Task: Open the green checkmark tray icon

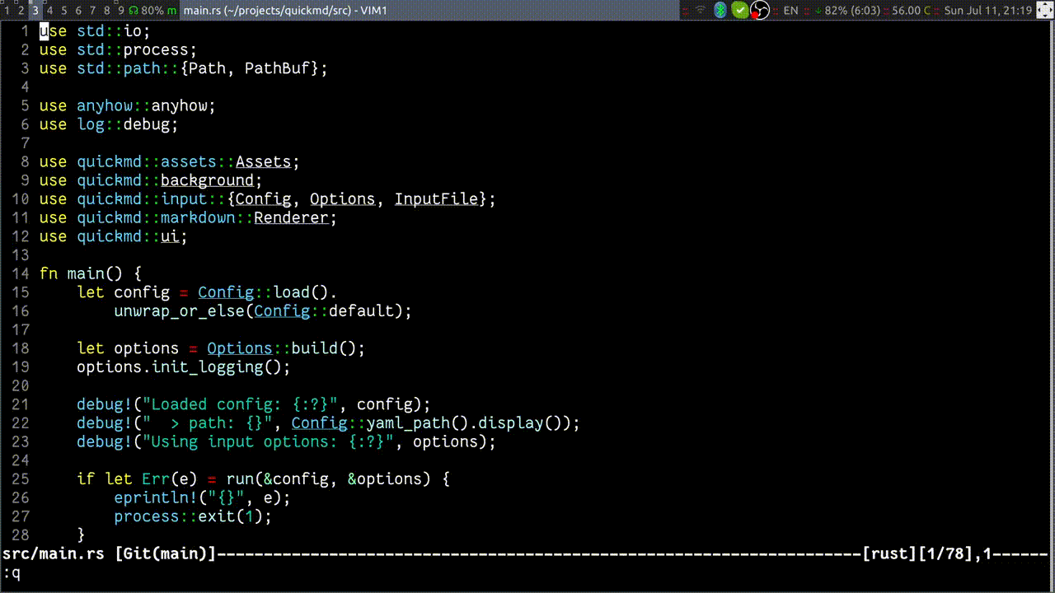Action: [740, 11]
